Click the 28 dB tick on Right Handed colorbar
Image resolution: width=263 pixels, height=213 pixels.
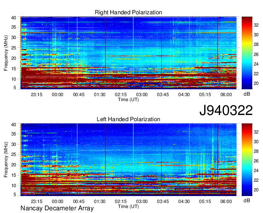click(256, 44)
